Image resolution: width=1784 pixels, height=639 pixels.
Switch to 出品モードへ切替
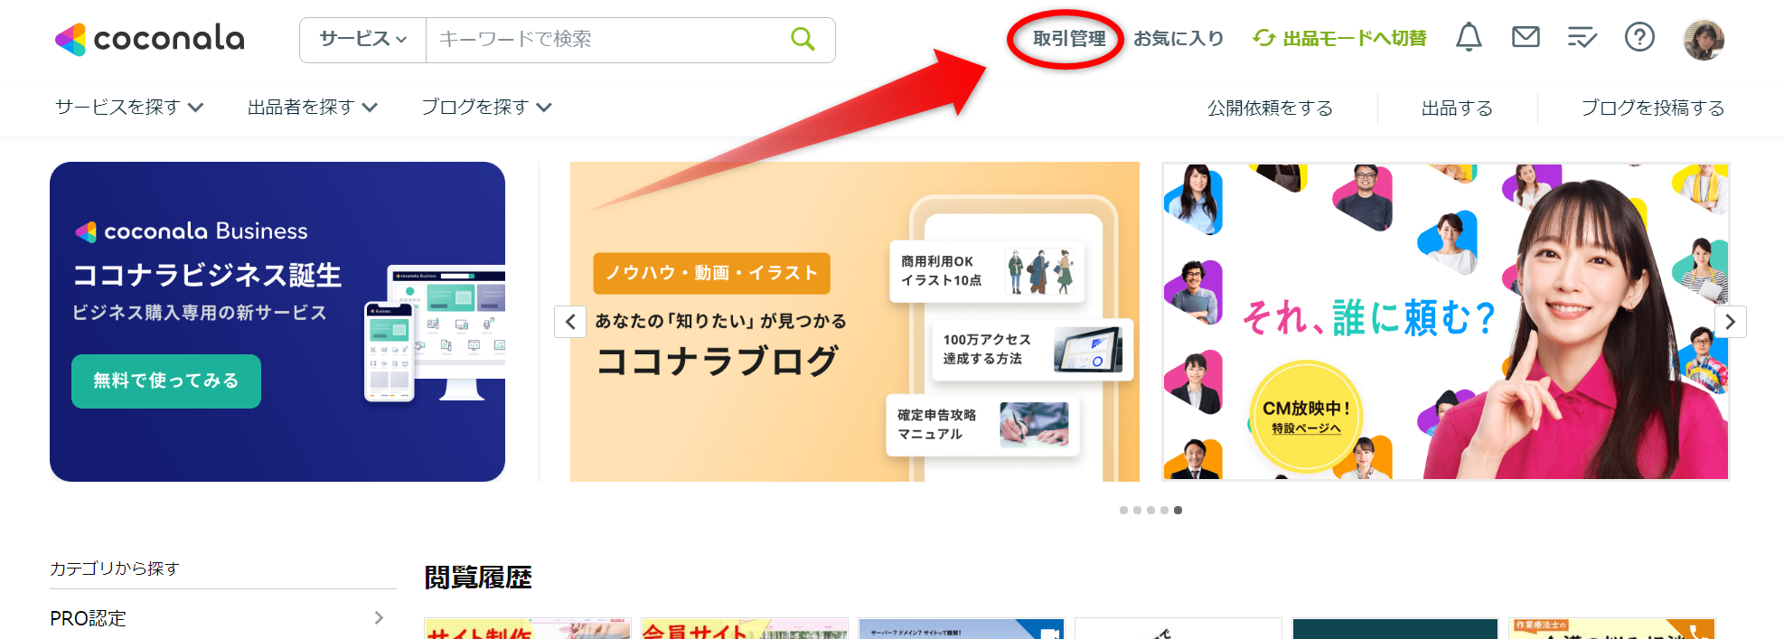(x=1339, y=39)
